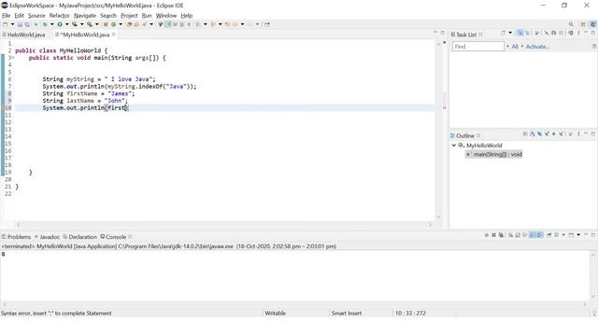
Task: Open the Source menu
Action: [36, 16]
